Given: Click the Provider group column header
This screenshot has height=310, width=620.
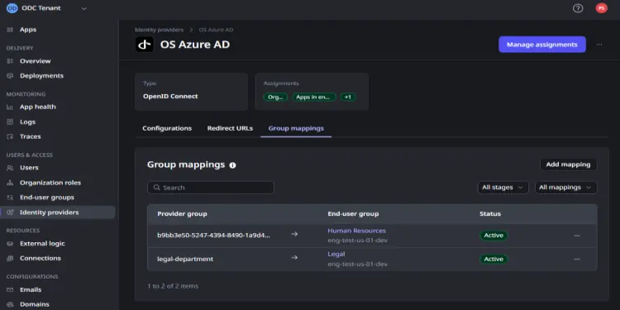Looking at the screenshot, I should pyautogui.click(x=182, y=214).
